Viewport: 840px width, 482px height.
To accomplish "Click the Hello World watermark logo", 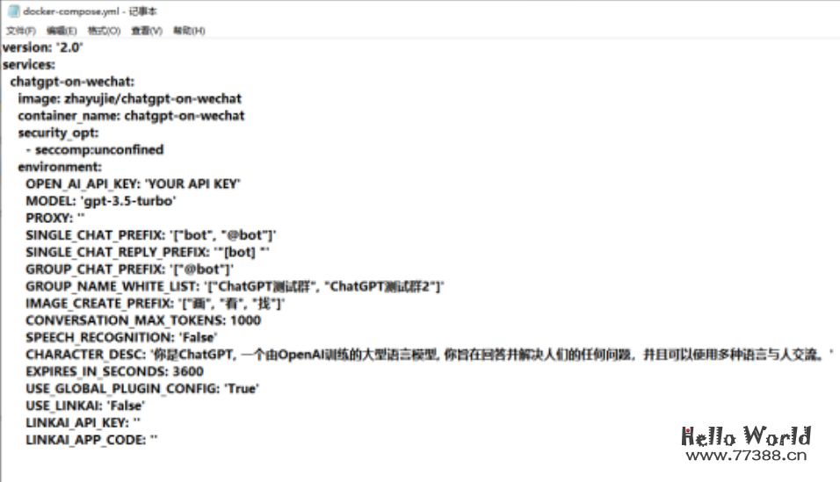I will (x=746, y=435).
